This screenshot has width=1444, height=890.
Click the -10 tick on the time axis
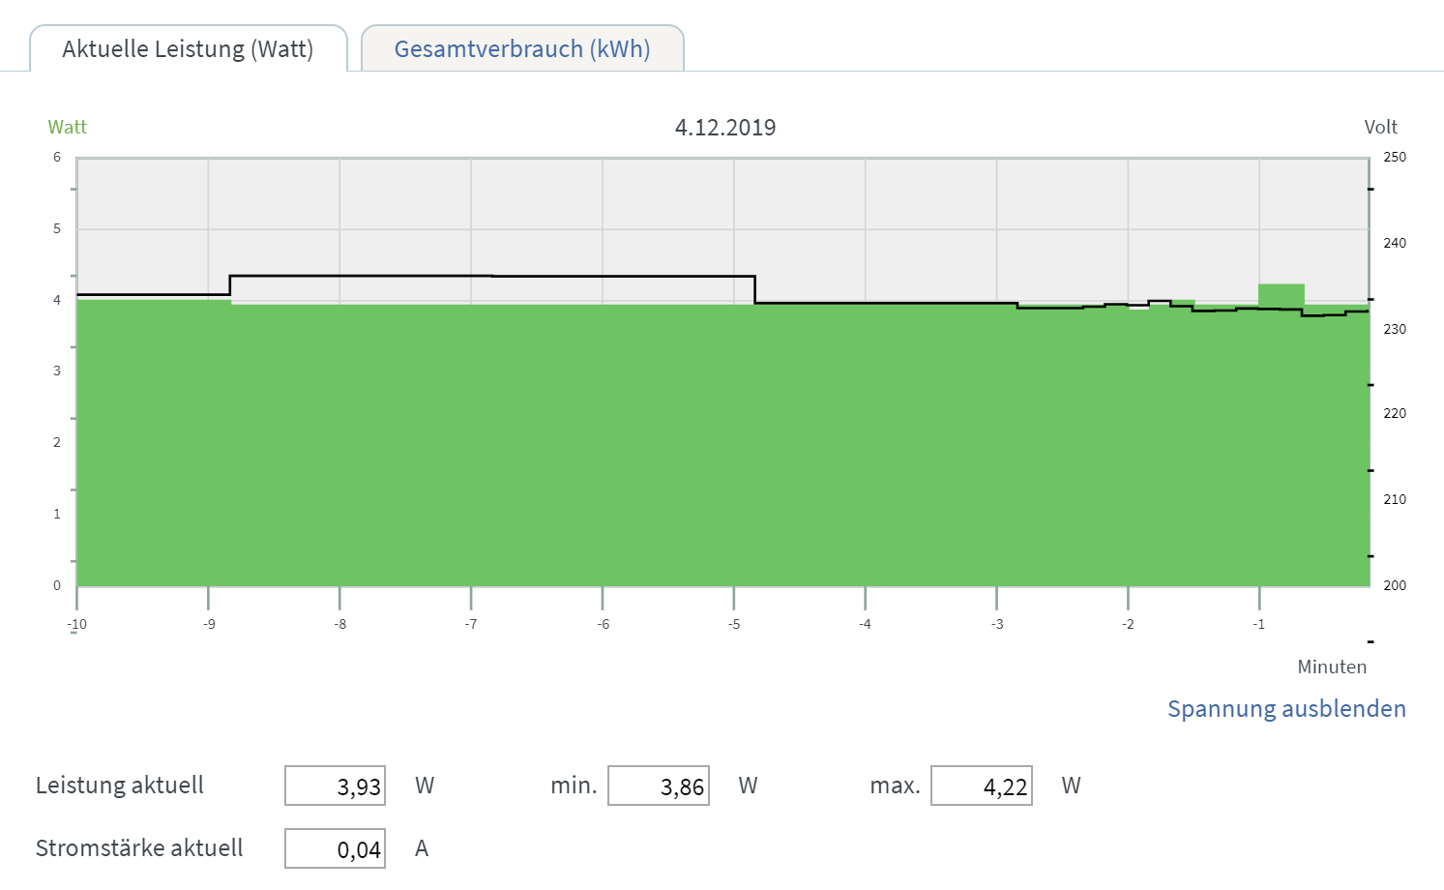77,624
